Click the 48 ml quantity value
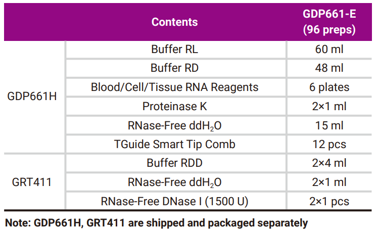The image size is (377, 232). (x=329, y=68)
